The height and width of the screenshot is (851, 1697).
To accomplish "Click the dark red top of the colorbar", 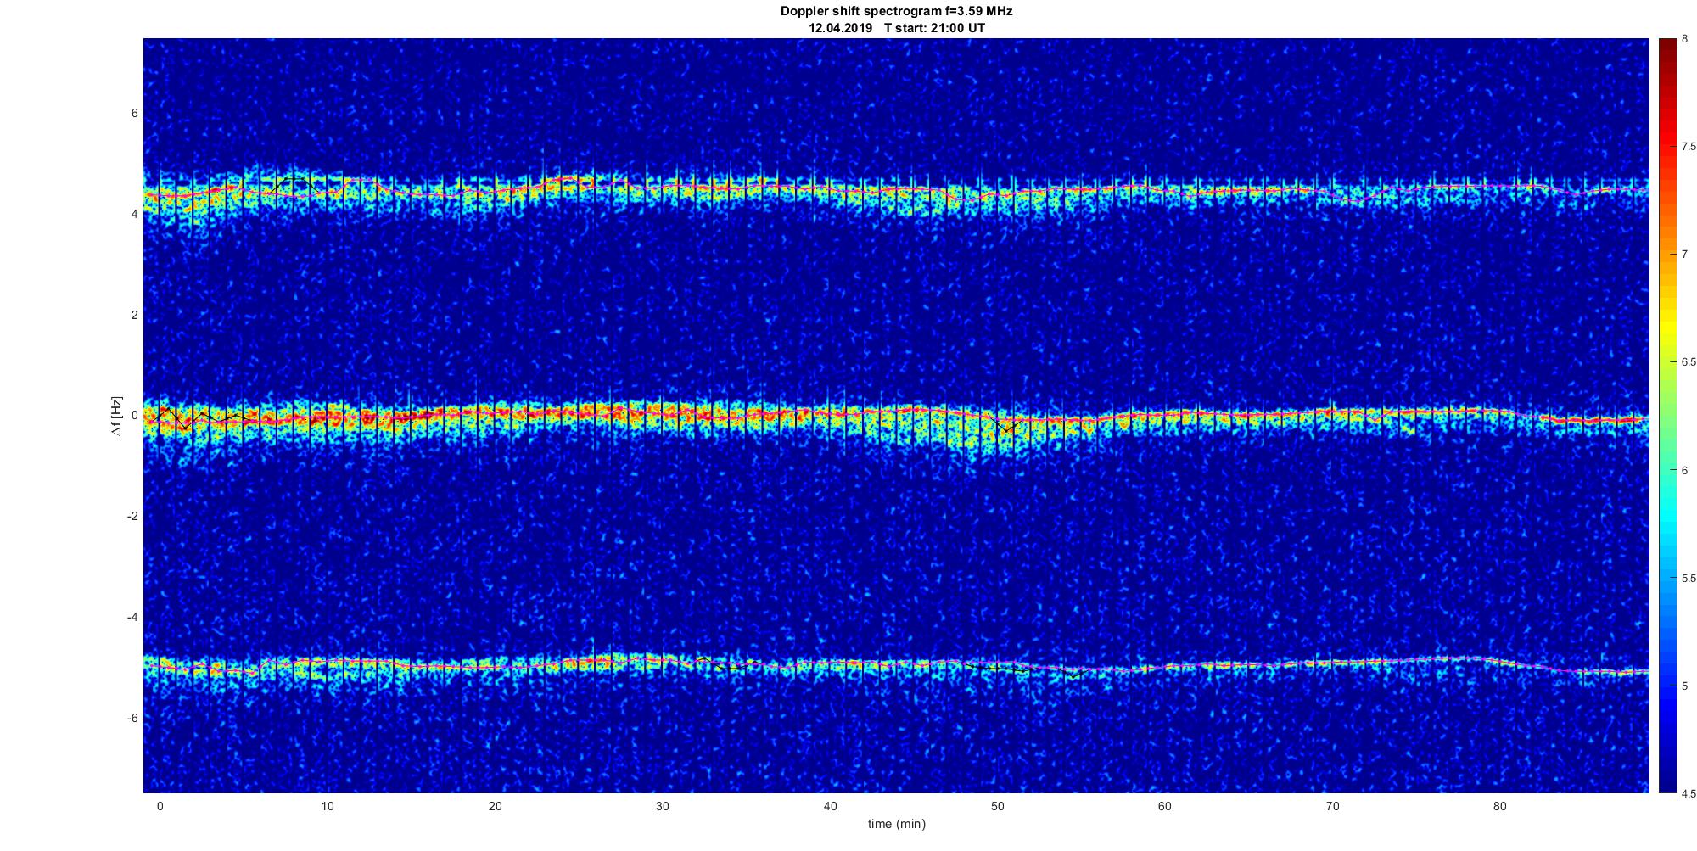I will pyautogui.click(x=1667, y=44).
